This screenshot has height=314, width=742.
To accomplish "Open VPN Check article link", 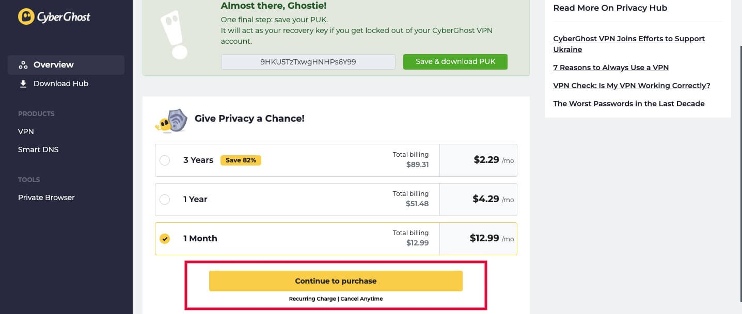I will pos(632,86).
